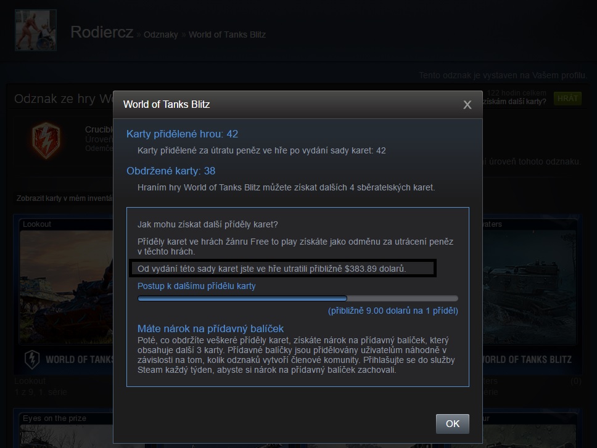597x448 pixels.
Task: Go to Rodiercz profile name link
Action: tap(102, 32)
